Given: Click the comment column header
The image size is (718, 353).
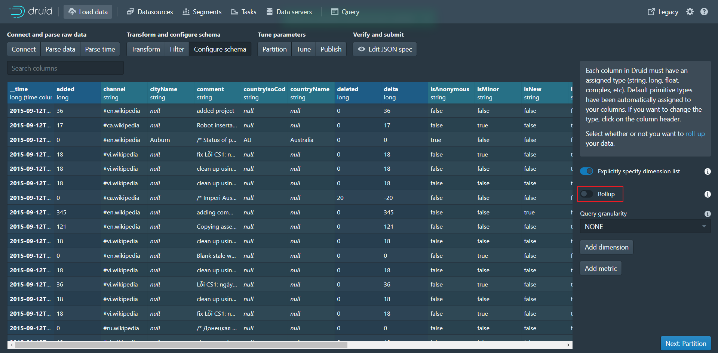Looking at the screenshot, I should pos(218,93).
